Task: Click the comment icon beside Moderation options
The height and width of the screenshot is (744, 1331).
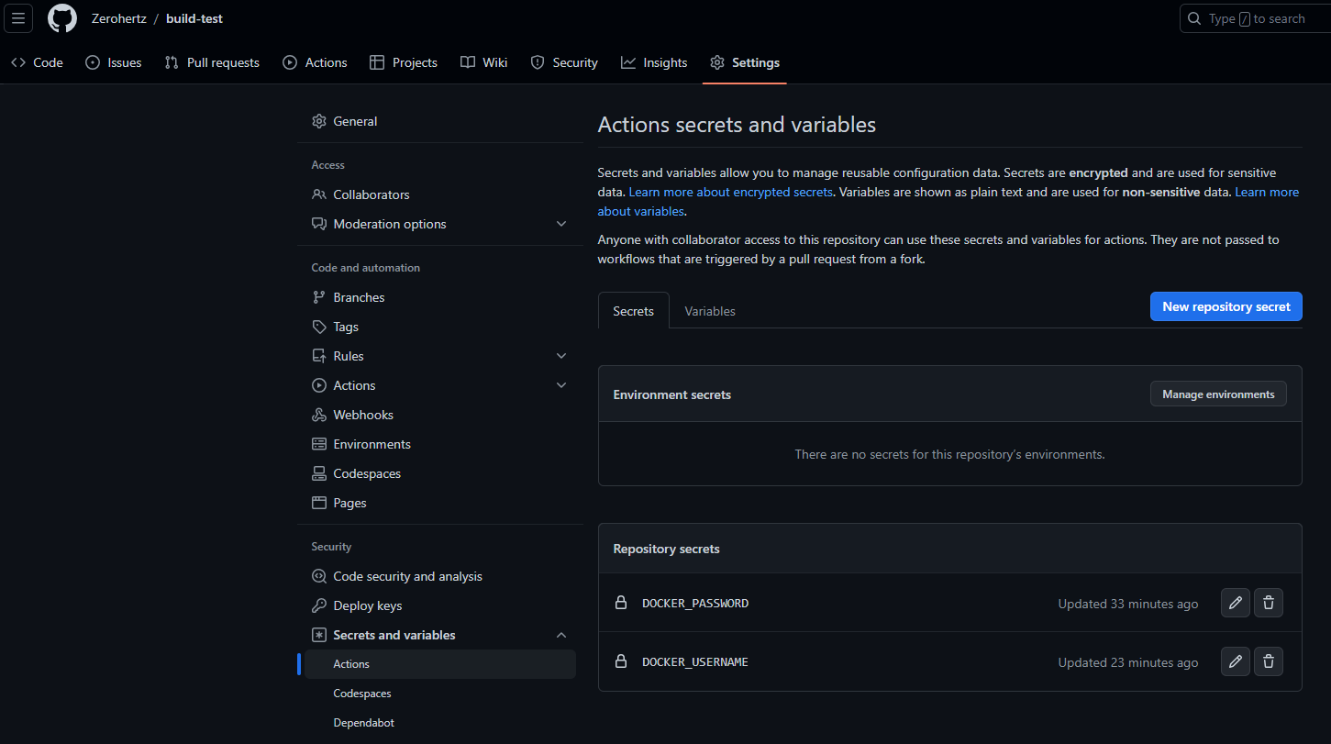Action: (319, 224)
